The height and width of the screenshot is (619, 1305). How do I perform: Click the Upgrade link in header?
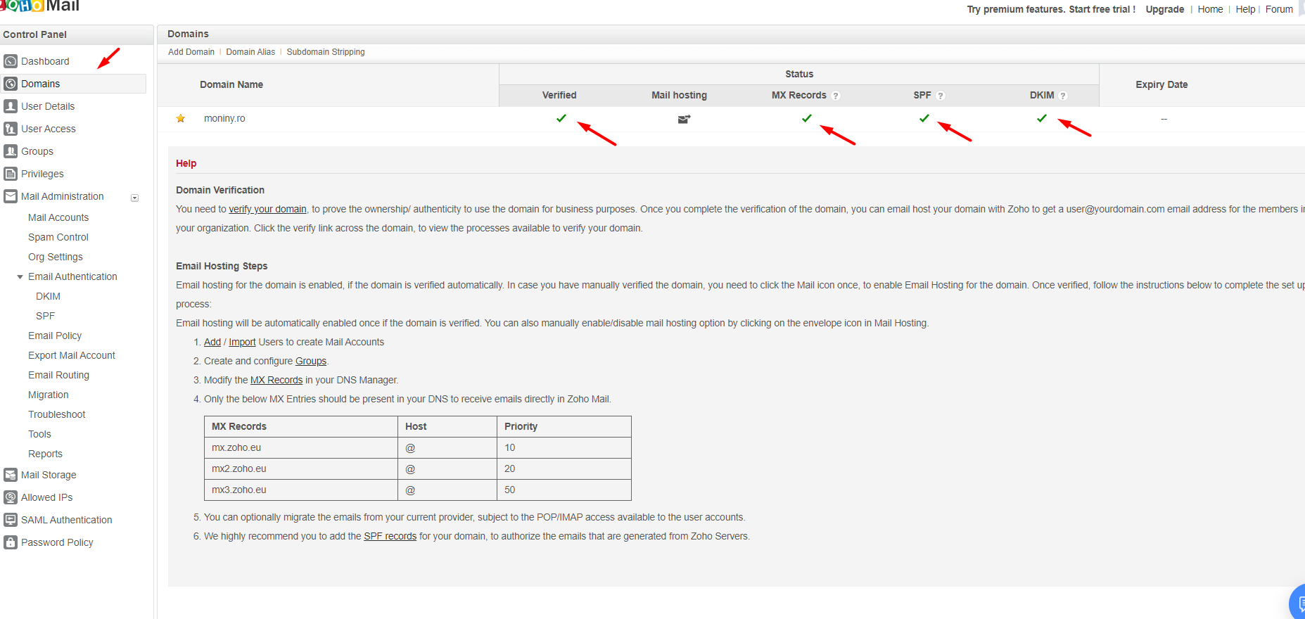click(x=1164, y=9)
